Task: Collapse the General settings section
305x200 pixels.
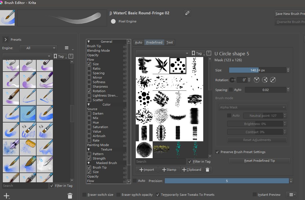Action: point(89,42)
